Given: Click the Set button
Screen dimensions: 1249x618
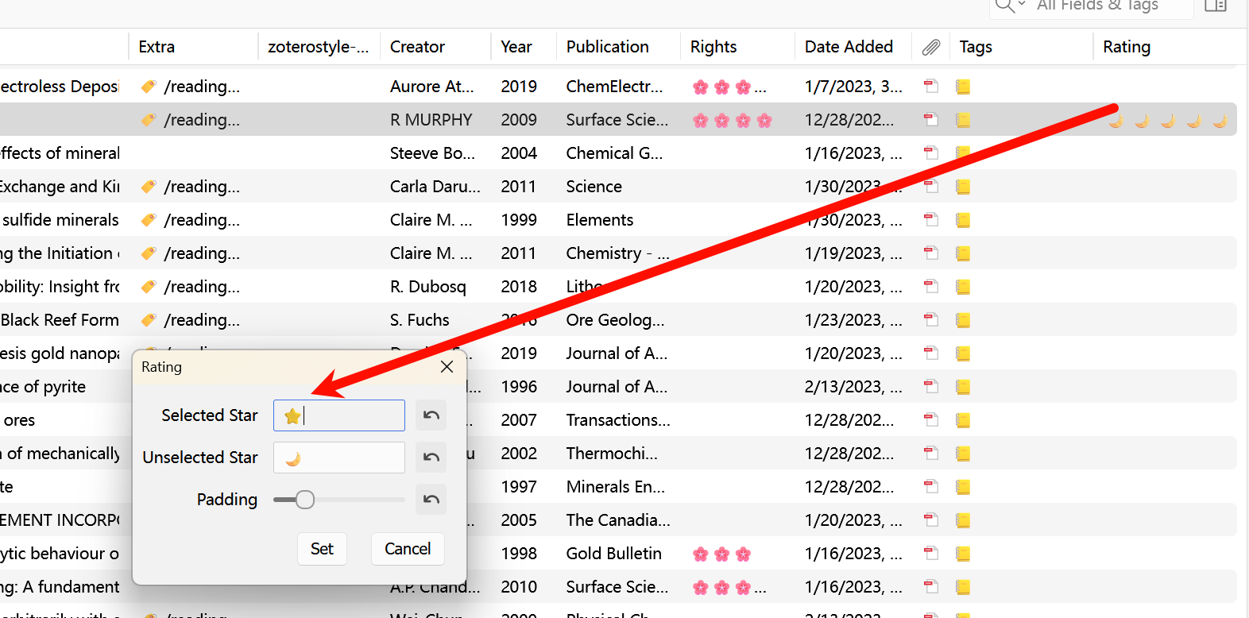Looking at the screenshot, I should [322, 549].
